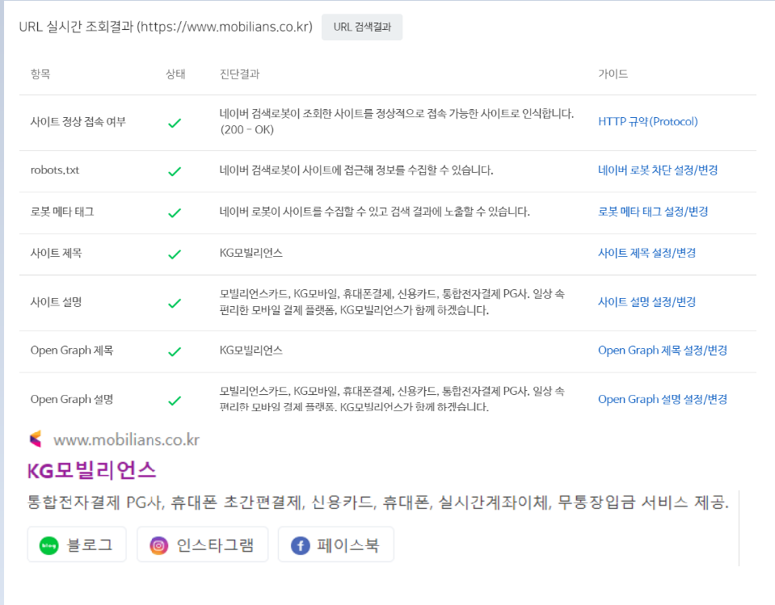775x605 pixels.
Task: Open Open Graph 제목 설정/변경 link
Action: click(x=663, y=351)
